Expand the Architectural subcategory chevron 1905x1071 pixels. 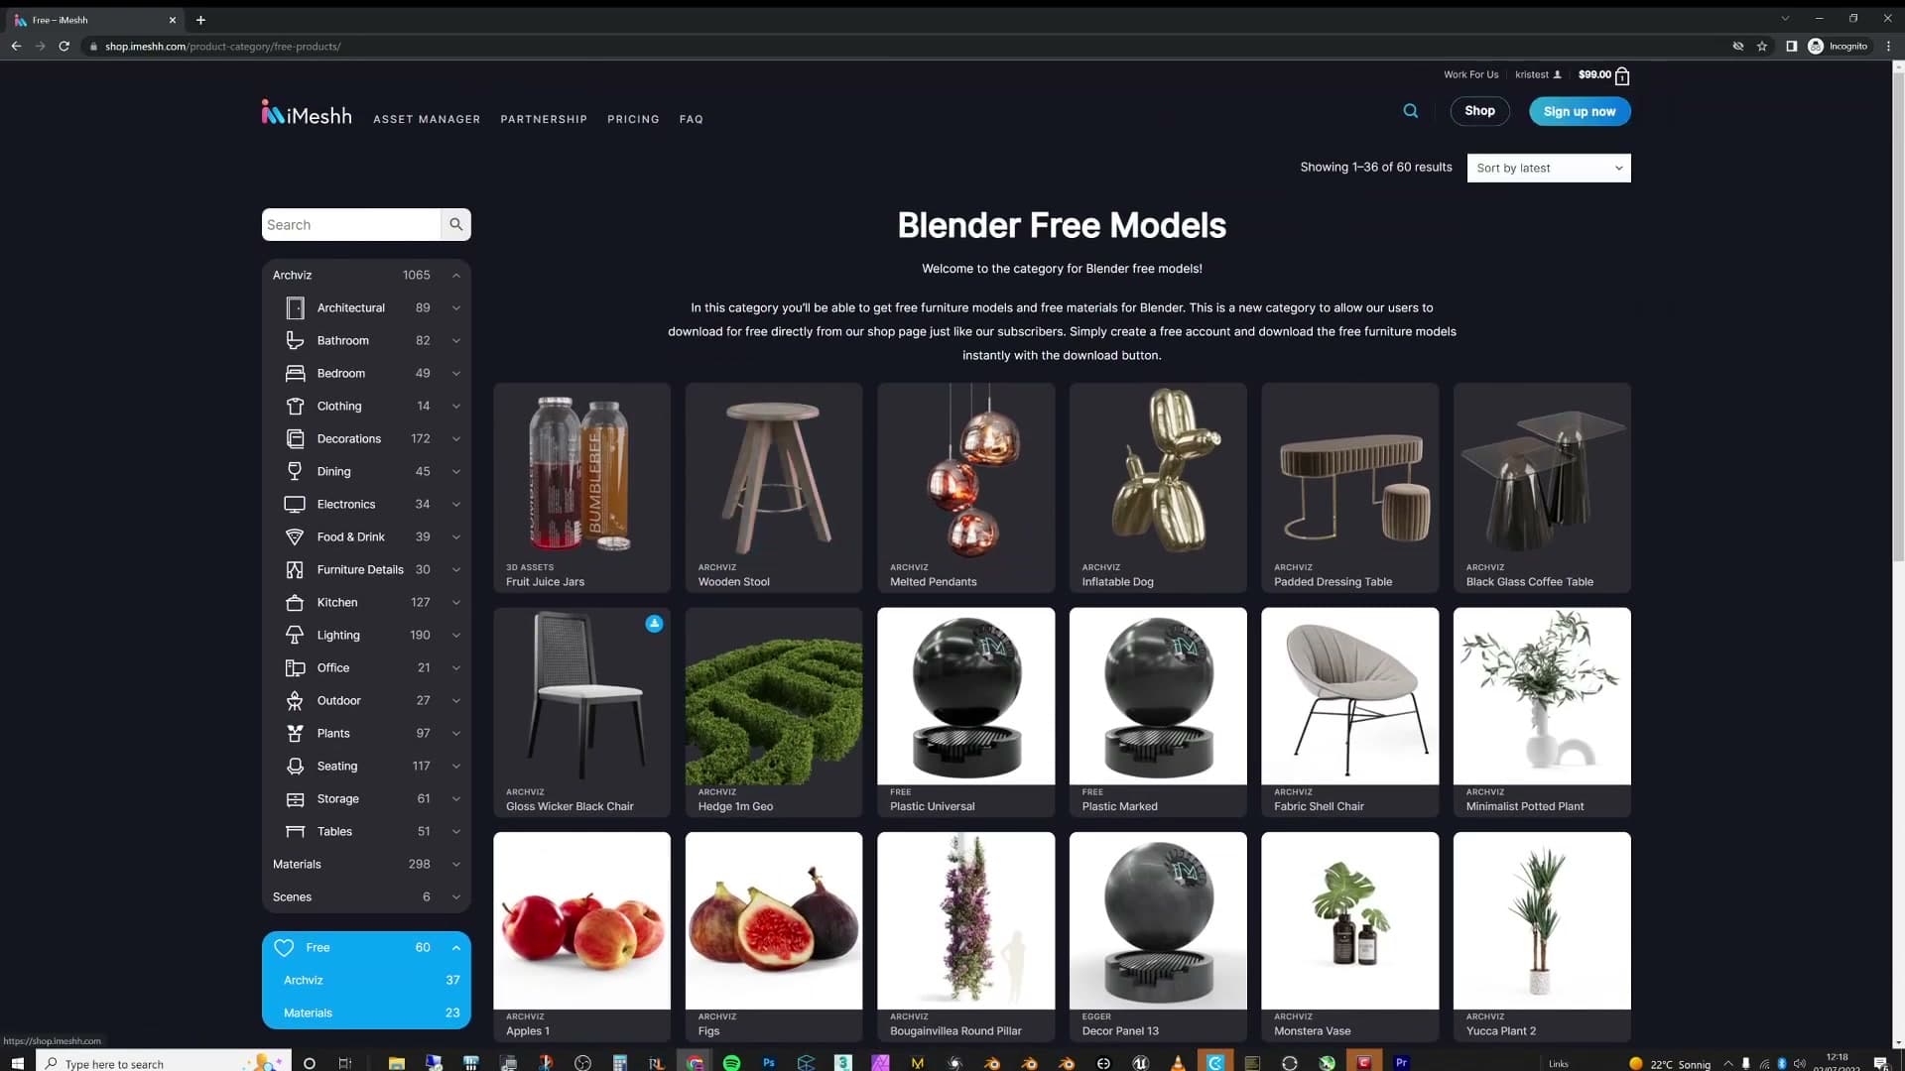click(x=455, y=307)
